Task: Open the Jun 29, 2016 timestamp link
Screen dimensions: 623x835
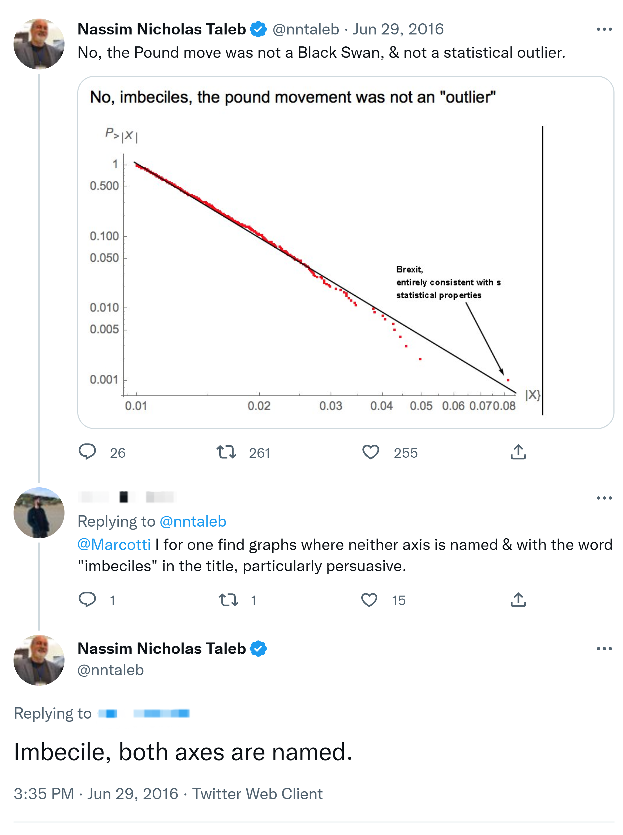Action: [398, 29]
